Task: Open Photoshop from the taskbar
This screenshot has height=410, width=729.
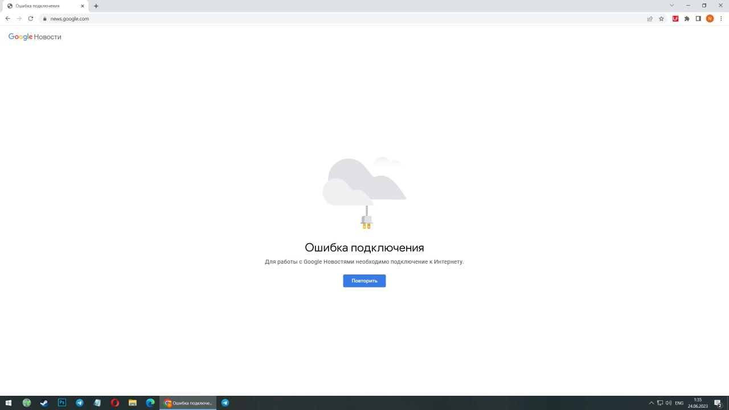Action: [62, 403]
